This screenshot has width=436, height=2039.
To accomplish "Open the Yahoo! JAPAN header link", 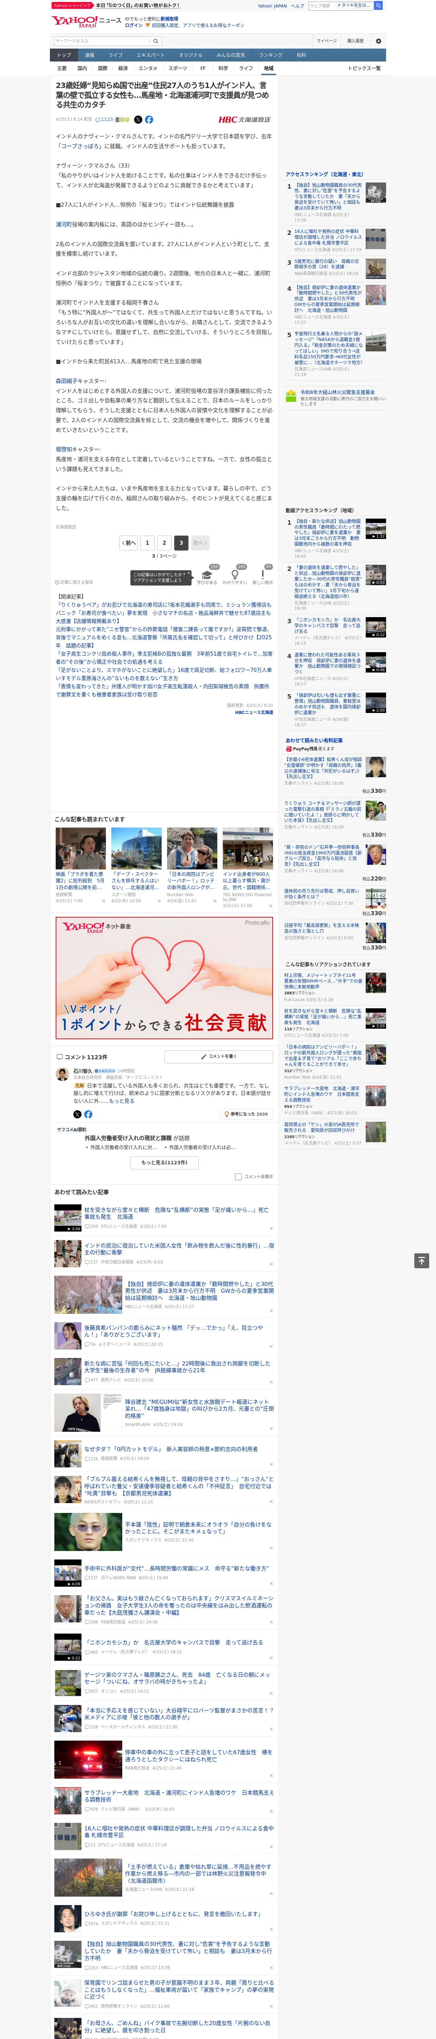I will pos(272,5).
